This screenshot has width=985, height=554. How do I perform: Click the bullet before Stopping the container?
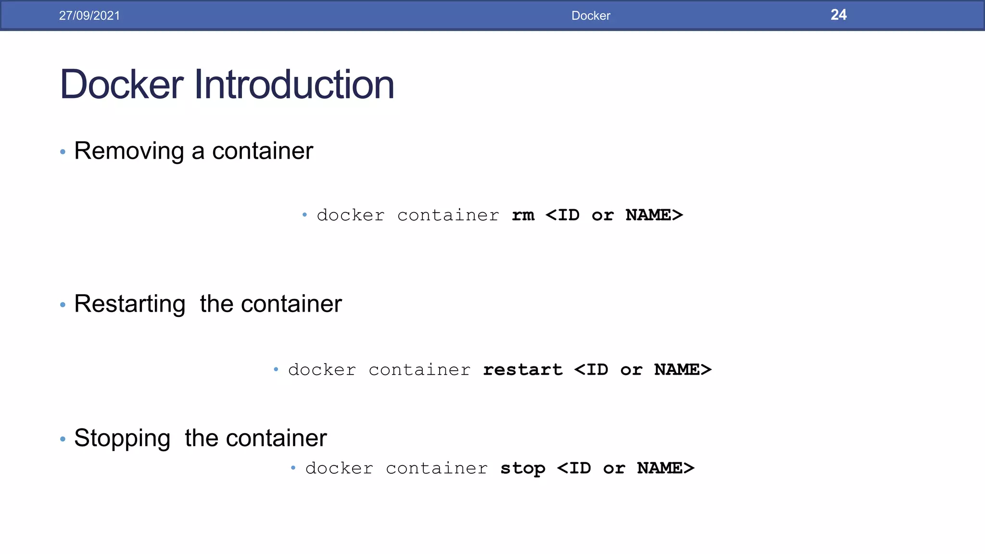point(63,439)
